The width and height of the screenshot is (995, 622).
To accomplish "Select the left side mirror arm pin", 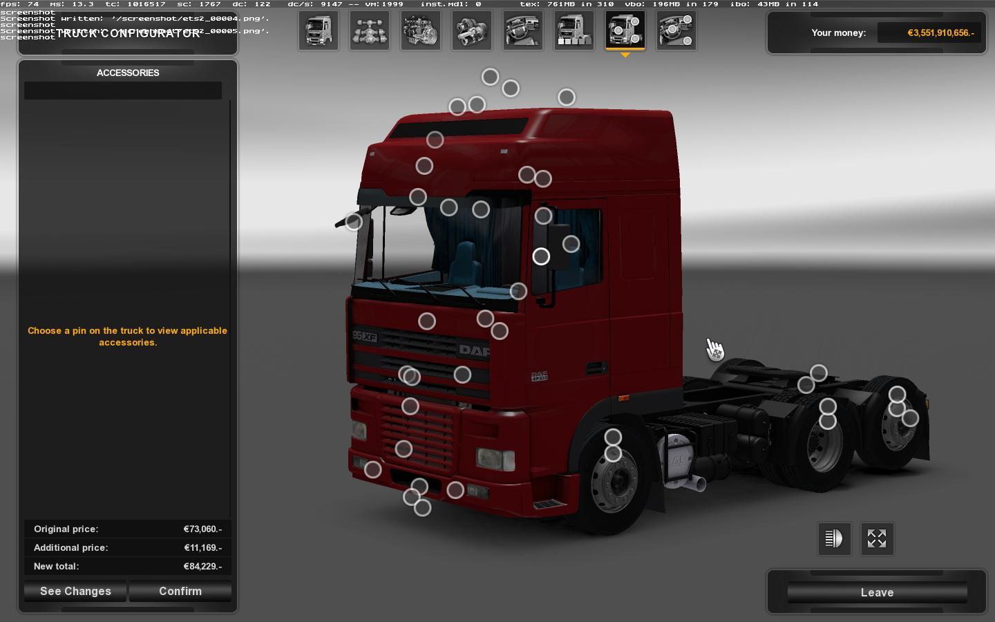I will 354,222.
